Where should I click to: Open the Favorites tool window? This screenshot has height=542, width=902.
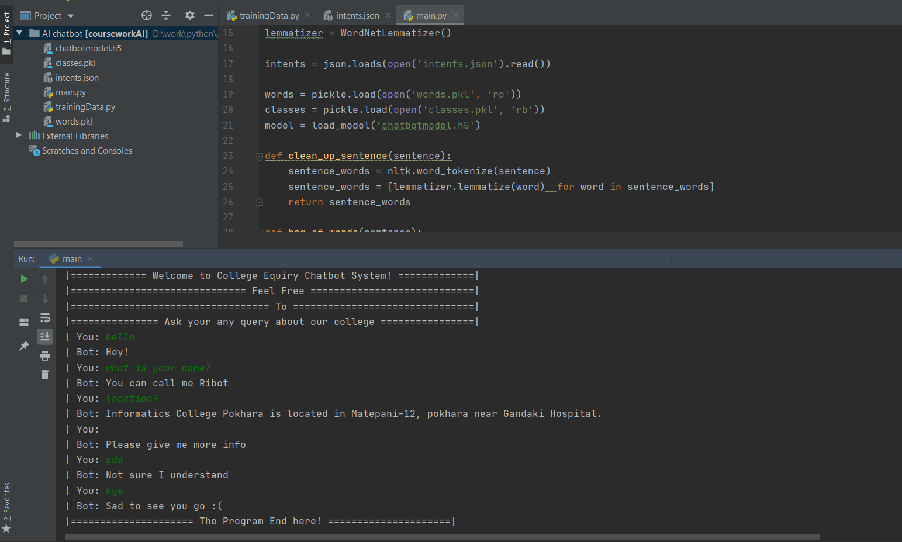pos(6,500)
